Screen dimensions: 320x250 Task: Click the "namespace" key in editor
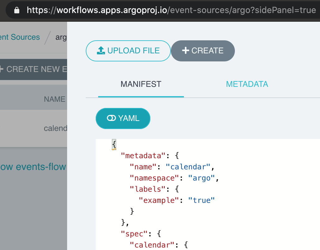click(x=154, y=178)
